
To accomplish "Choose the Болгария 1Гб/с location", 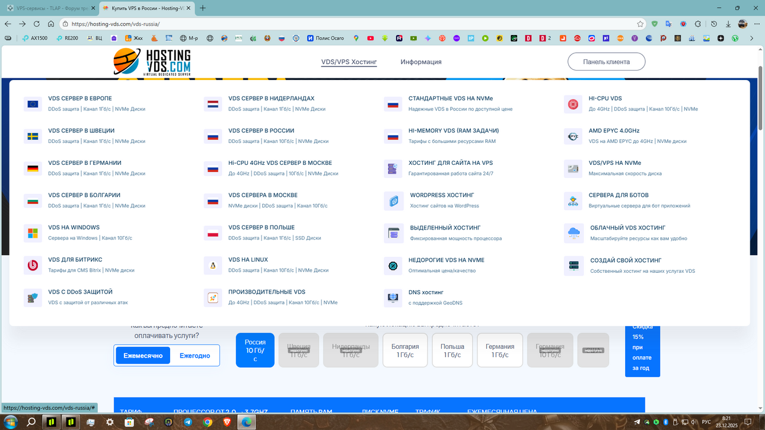I will click(x=405, y=350).
